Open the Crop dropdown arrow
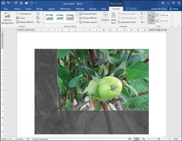The width and height of the screenshot is (182, 141). (x=151, y=23)
